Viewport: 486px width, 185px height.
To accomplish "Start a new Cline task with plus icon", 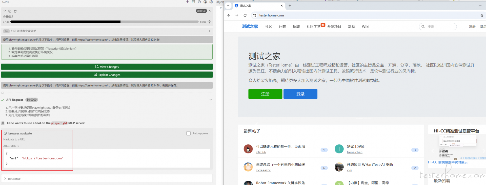I will [187, 2].
